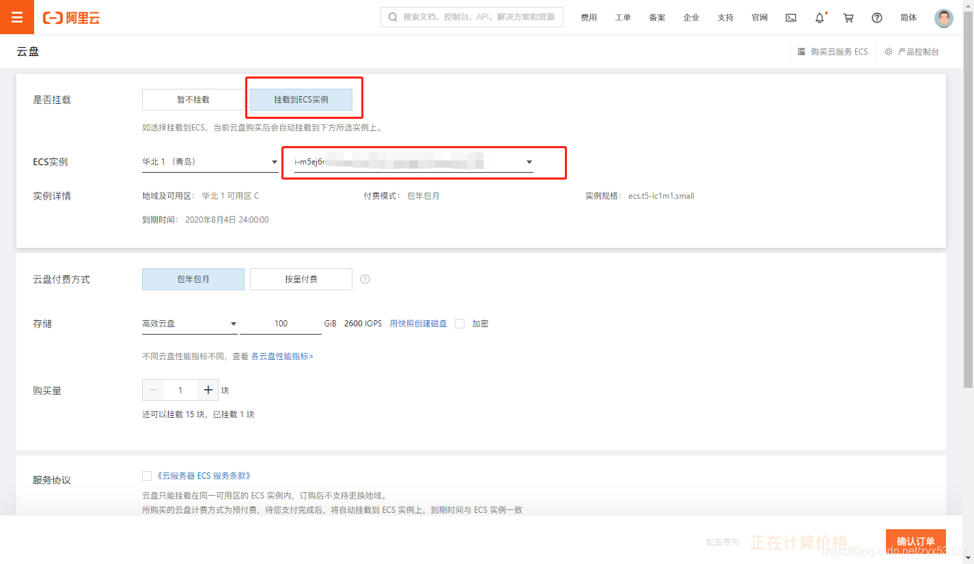Click the disk size 100 GiB field
Image resolution: width=974 pixels, height=564 pixels.
pos(281,324)
